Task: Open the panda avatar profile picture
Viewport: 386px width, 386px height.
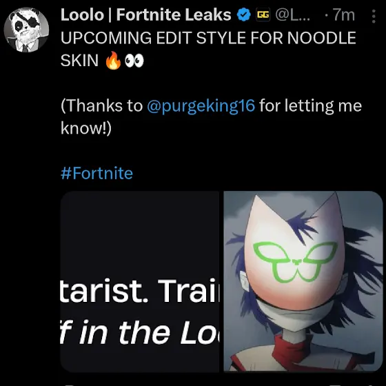Action: pos(26,30)
